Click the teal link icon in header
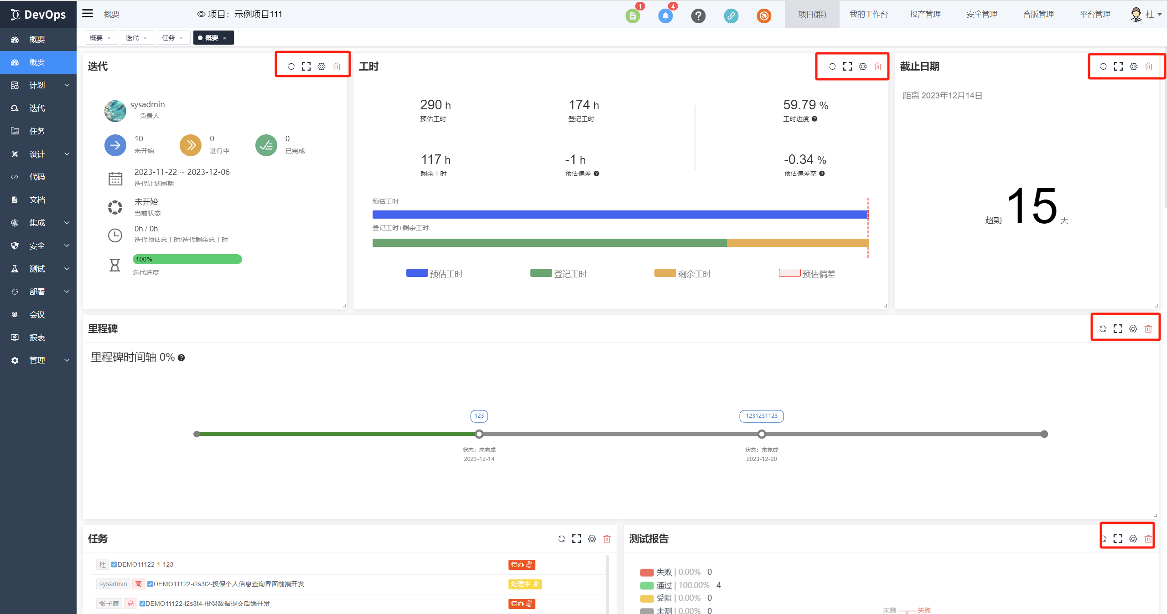 [x=731, y=16]
